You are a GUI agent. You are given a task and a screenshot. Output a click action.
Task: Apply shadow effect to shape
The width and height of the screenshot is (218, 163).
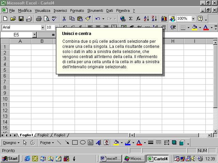coord(174,143)
